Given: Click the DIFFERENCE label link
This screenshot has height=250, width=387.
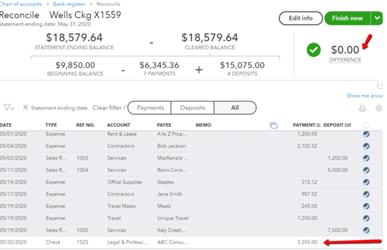Looking at the screenshot, I should (345, 60).
